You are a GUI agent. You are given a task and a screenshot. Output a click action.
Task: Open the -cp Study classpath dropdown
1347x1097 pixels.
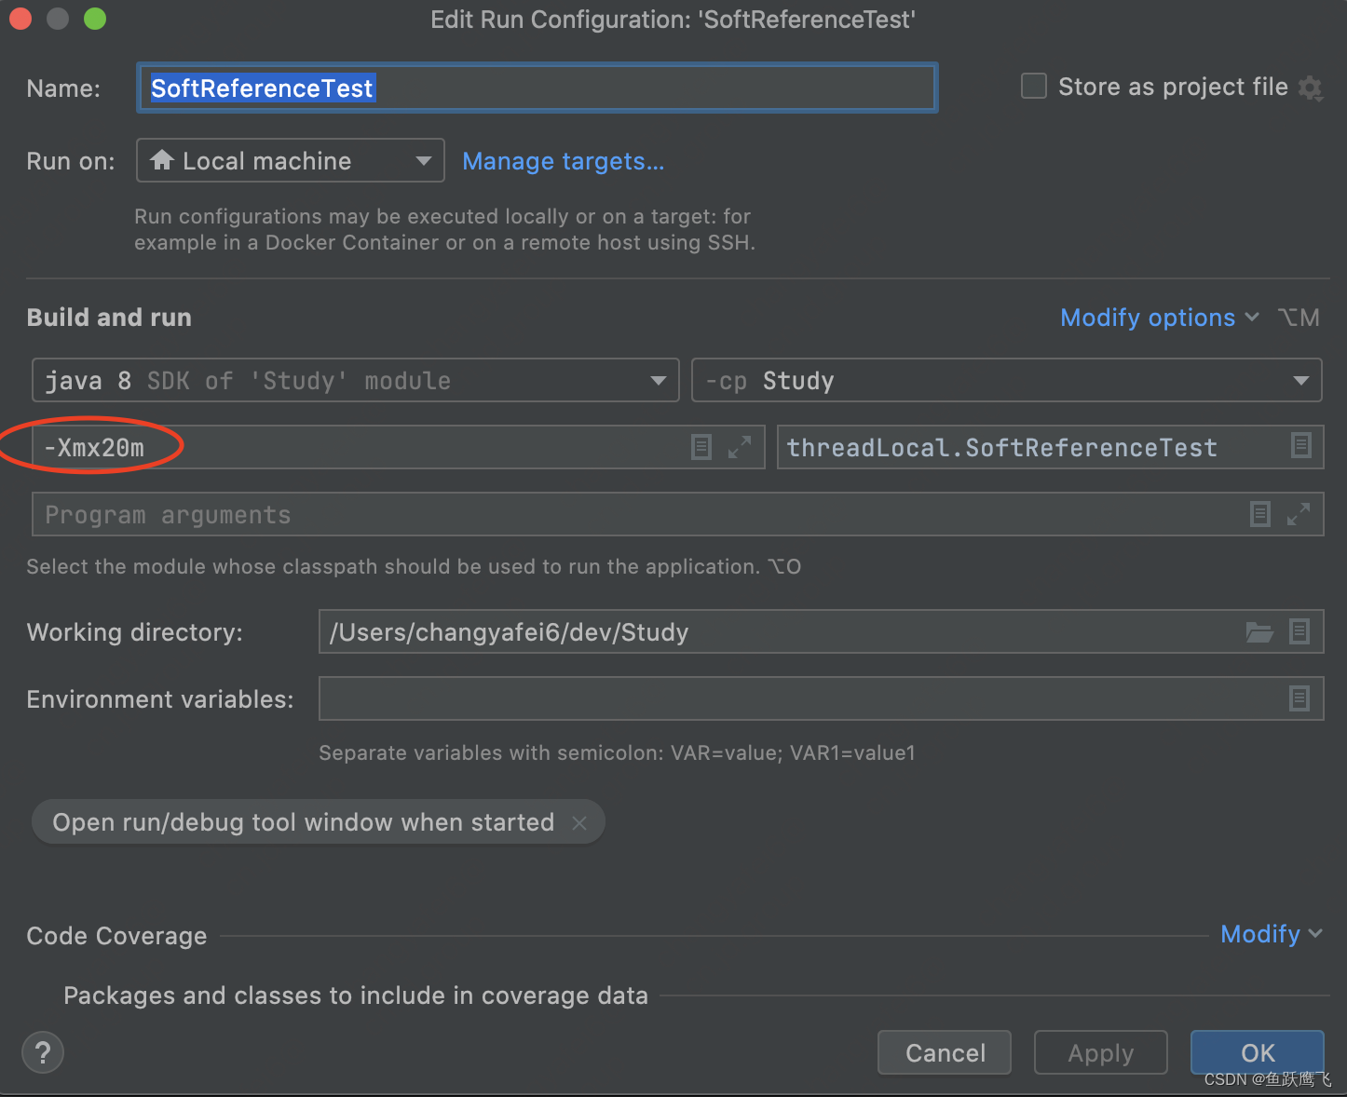(x=1301, y=380)
